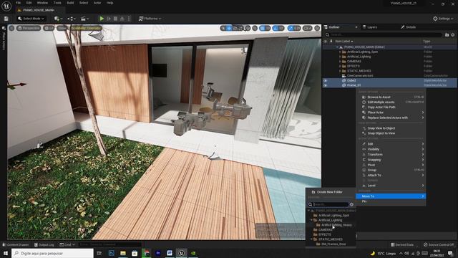Click the Play button in the toolbar
Image resolution: width=458 pixels, height=258 pixels.
102,19
